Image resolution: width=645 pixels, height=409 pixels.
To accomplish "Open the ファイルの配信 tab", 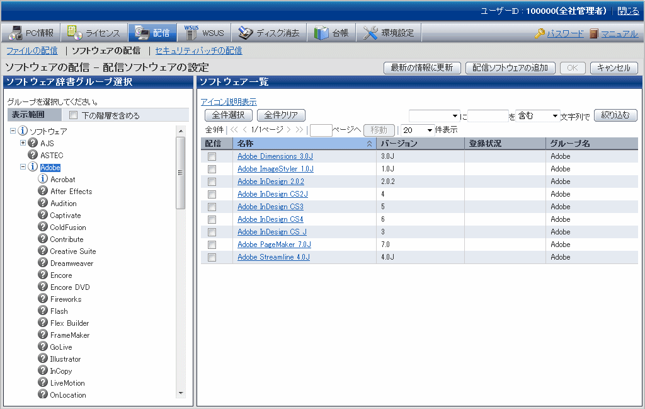I will (x=32, y=50).
